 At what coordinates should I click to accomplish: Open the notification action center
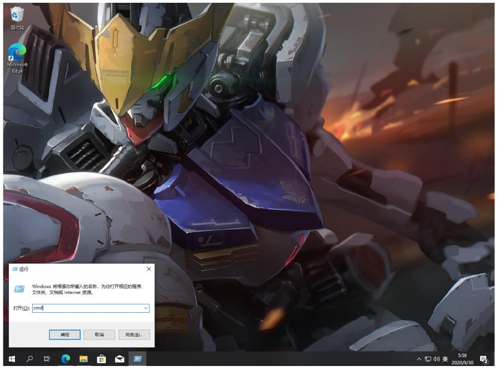tap(483, 360)
